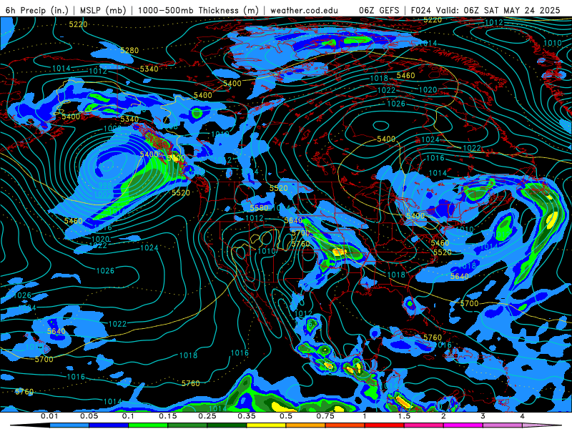Screen dimensions: 572x429
Task: Click the 0.75 legend value label
Action: 325,416
